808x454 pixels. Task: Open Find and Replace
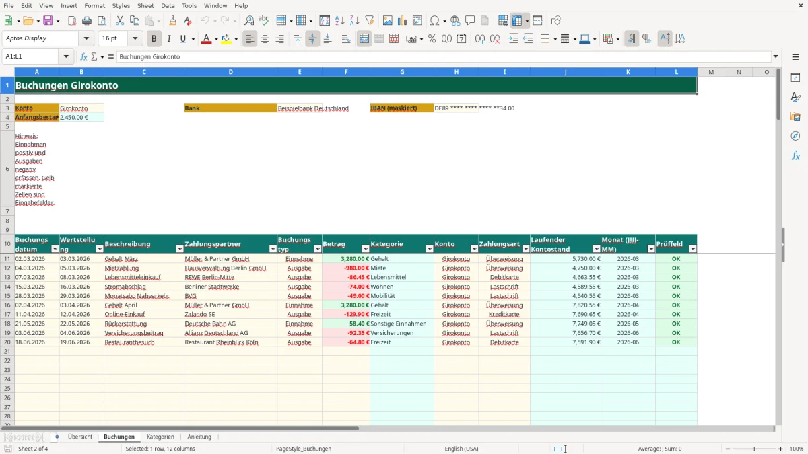click(x=249, y=21)
